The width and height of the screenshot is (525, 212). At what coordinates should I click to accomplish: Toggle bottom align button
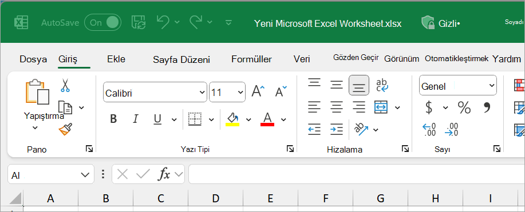(359, 85)
